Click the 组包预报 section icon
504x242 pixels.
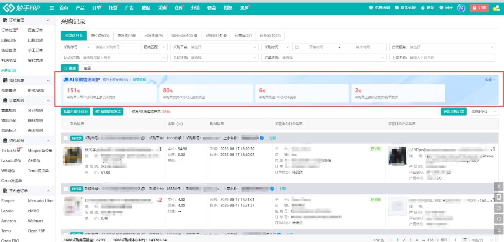(5, 141)
